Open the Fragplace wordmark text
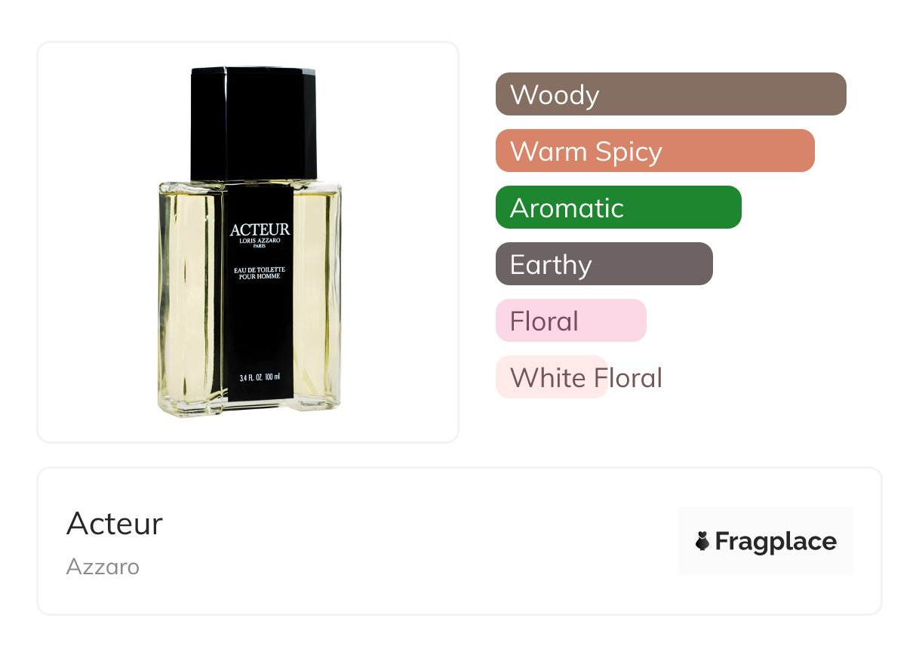 (x=776, y=542)
